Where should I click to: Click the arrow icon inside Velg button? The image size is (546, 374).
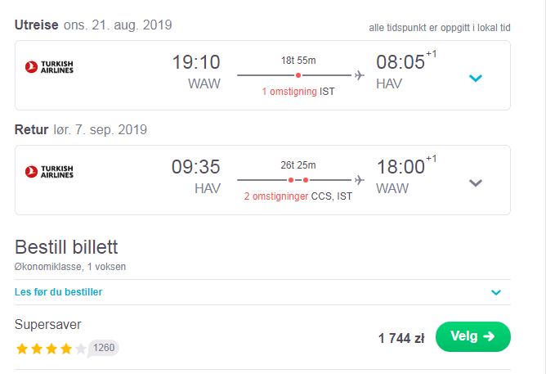pyautogui.click(x=489, y=336)
